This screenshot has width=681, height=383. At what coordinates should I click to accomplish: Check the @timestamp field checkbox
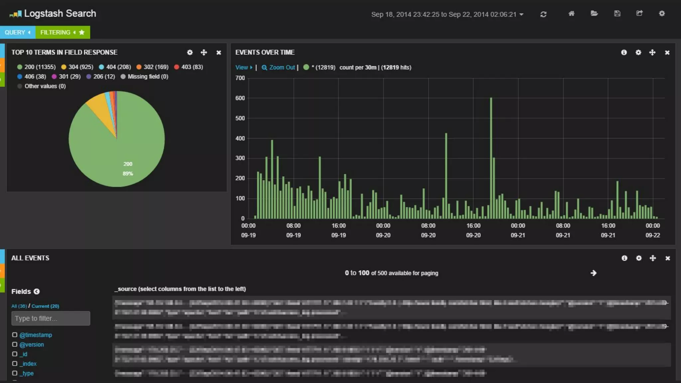(15, 335)
